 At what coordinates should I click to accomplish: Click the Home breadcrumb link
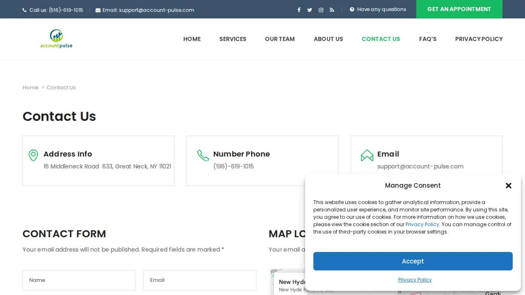[30, 87]
